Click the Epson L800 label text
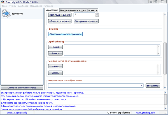This screenshot has width=168, height=115. 17,14
